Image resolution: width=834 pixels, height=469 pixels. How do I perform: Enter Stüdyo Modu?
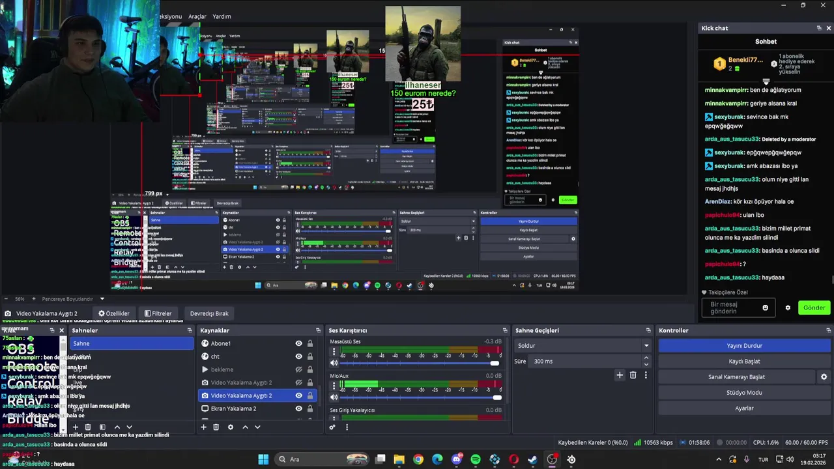click(x=744, y=393)
